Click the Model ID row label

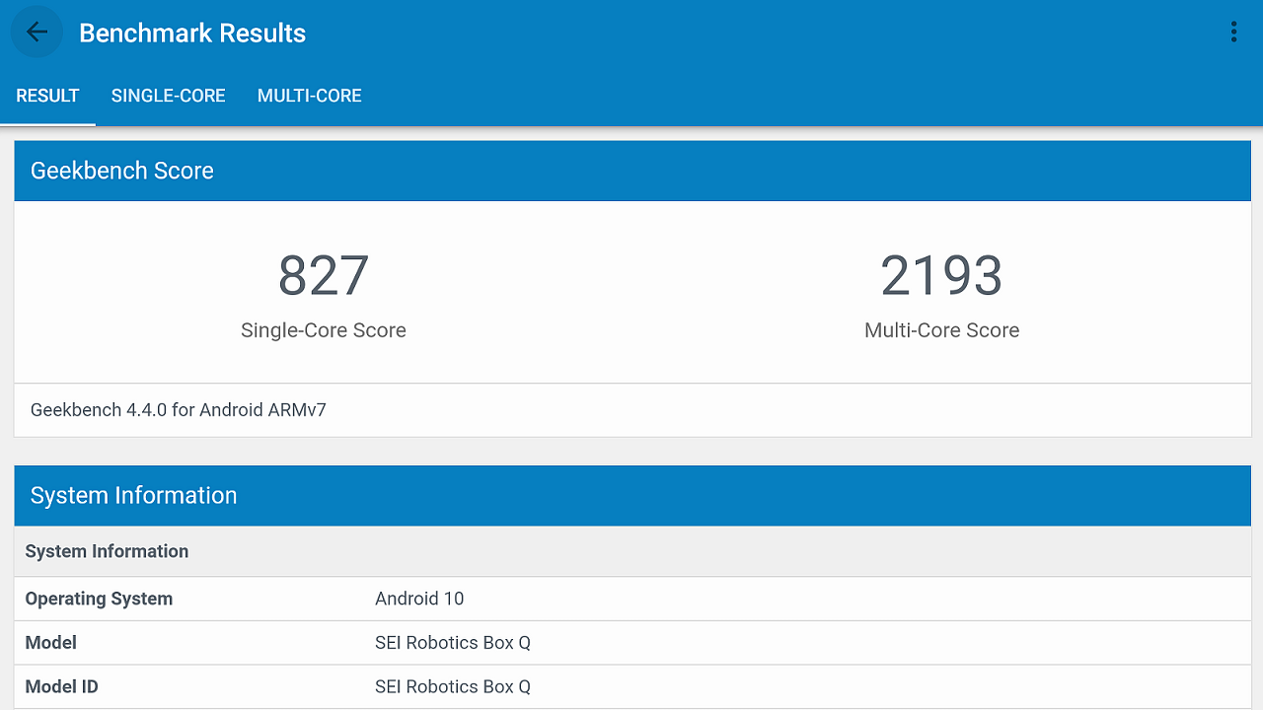tap(61, 686)
